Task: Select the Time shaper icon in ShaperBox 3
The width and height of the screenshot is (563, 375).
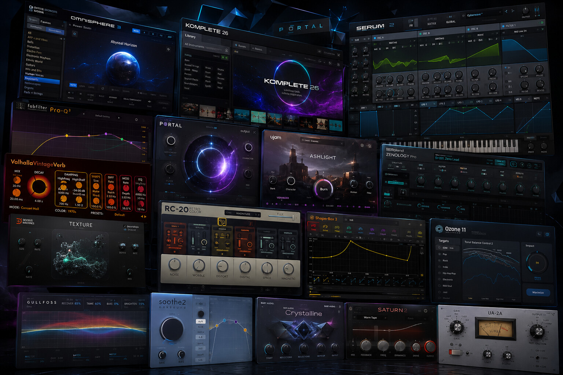Action: (313, 227)
